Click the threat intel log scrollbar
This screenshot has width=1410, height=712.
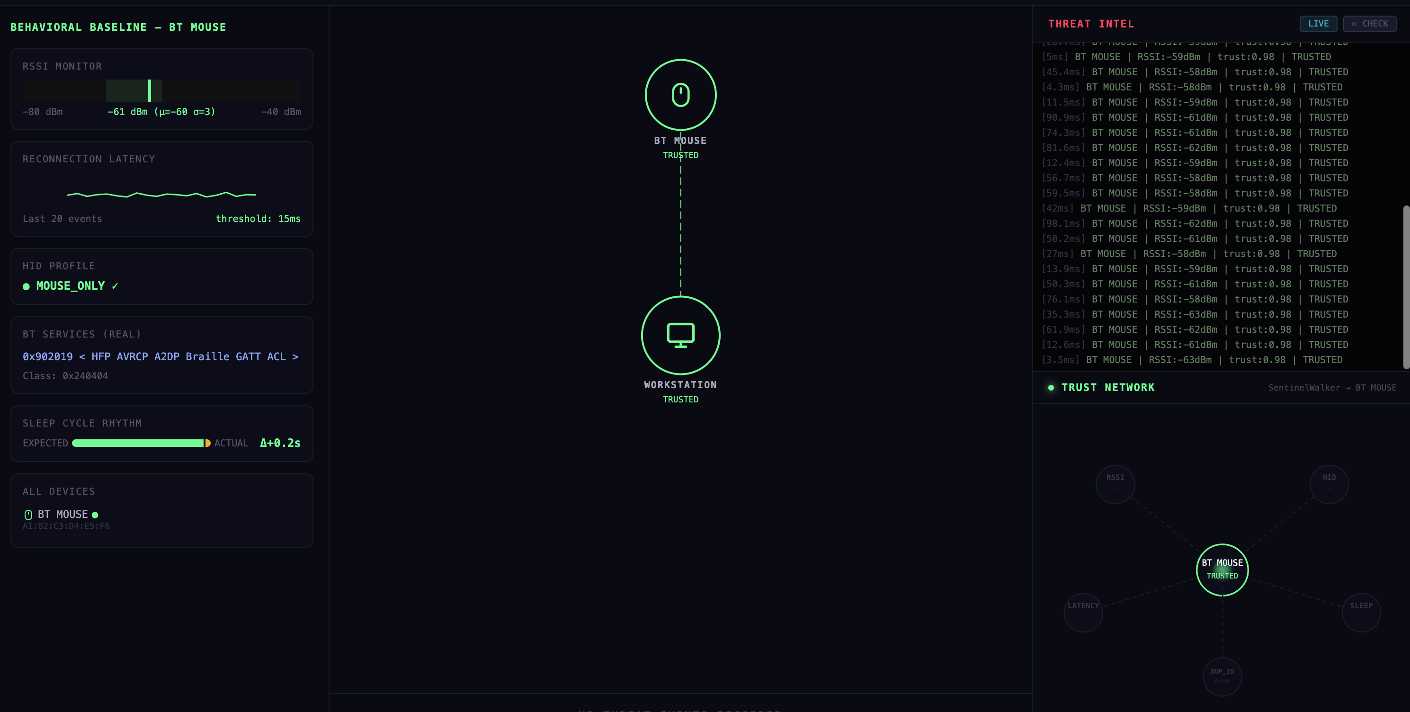click(1406, 287)
